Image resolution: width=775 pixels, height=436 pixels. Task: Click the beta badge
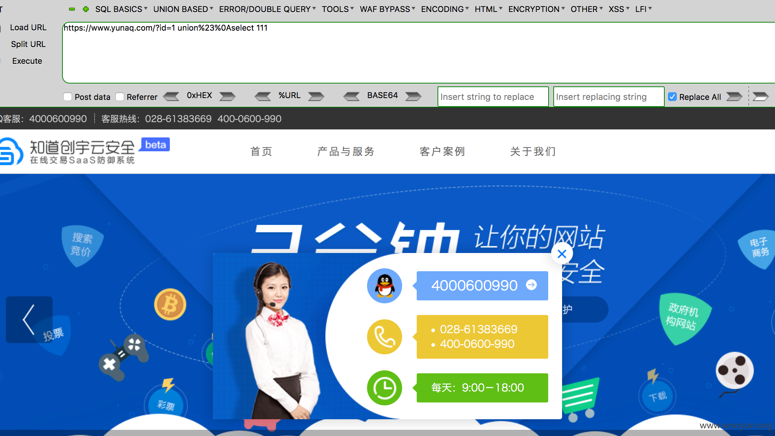155,145
